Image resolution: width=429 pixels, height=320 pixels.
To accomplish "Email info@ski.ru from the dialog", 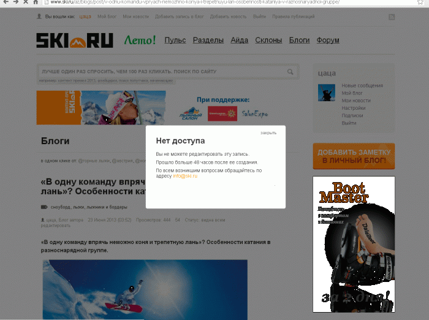I will click(x=185, y=176).
